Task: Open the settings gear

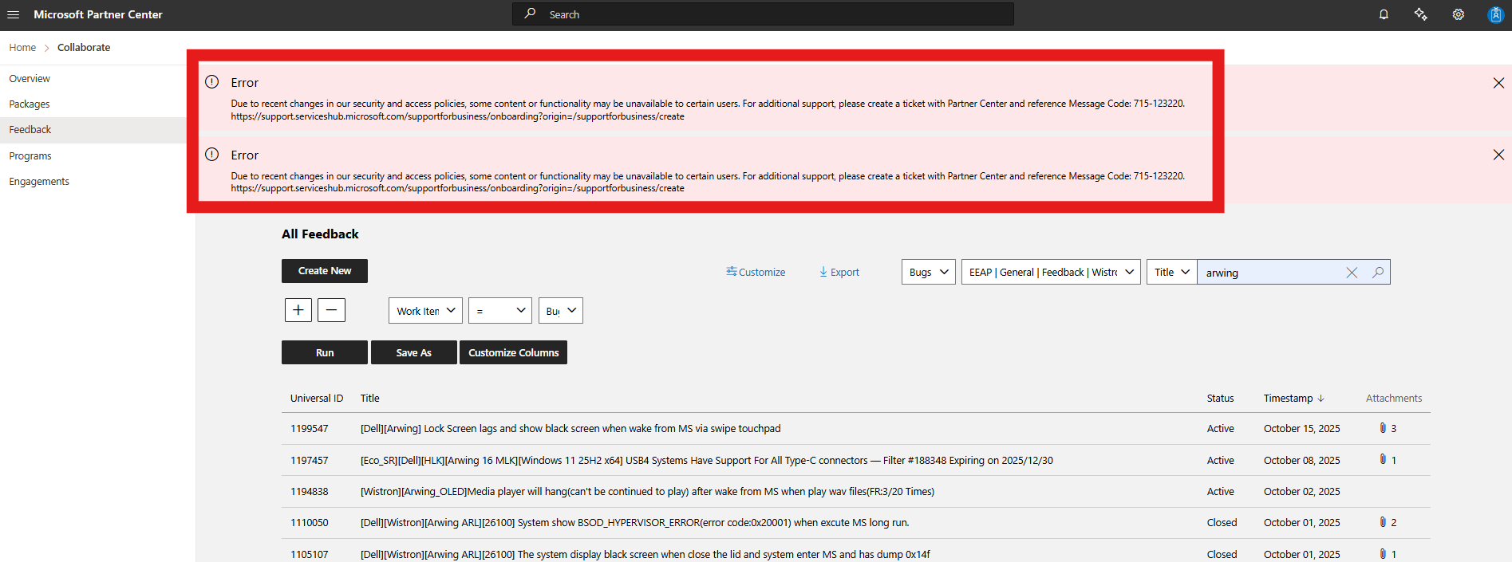Action: coord(1458,14)
